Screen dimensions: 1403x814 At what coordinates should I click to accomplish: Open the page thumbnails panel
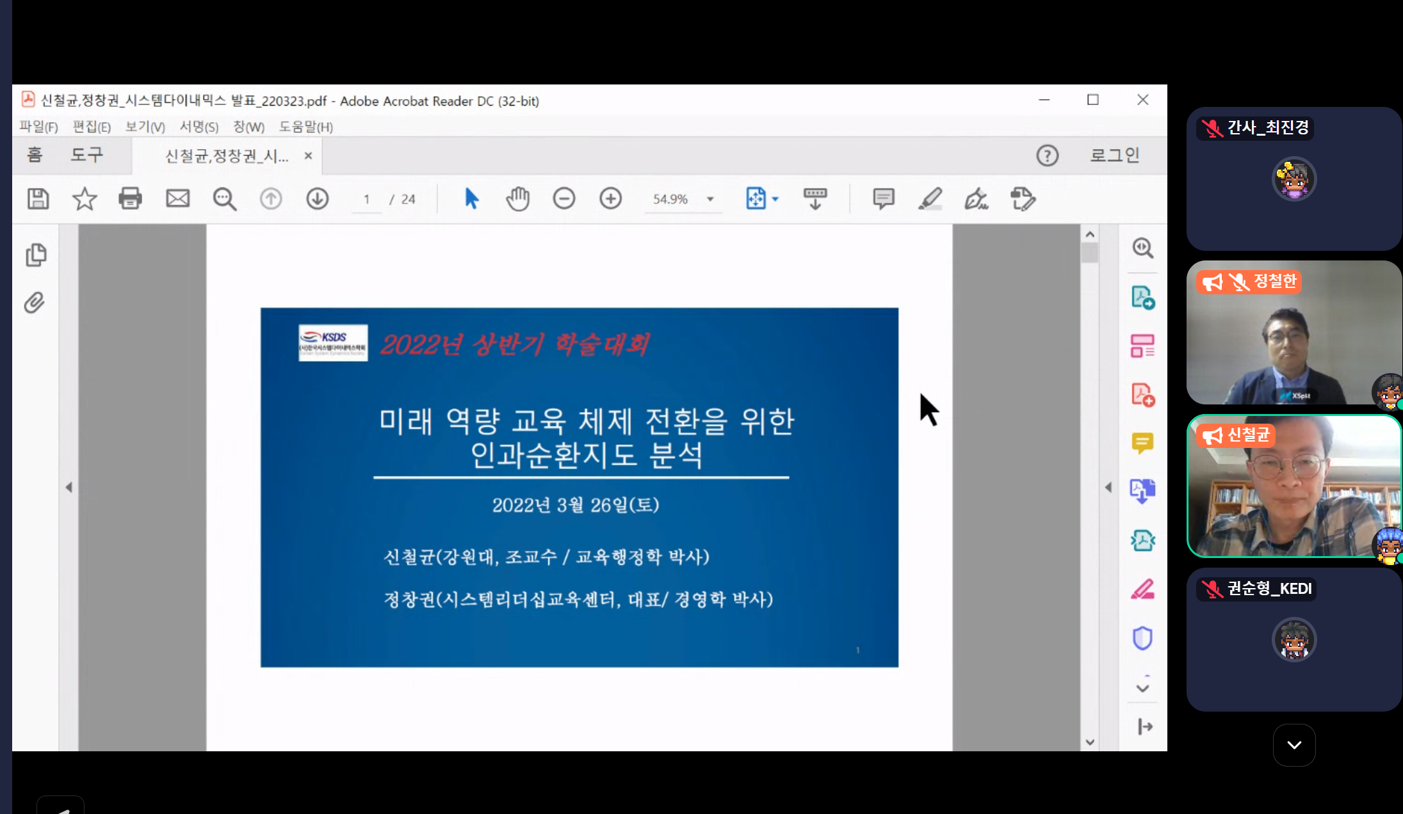(36, 255)
